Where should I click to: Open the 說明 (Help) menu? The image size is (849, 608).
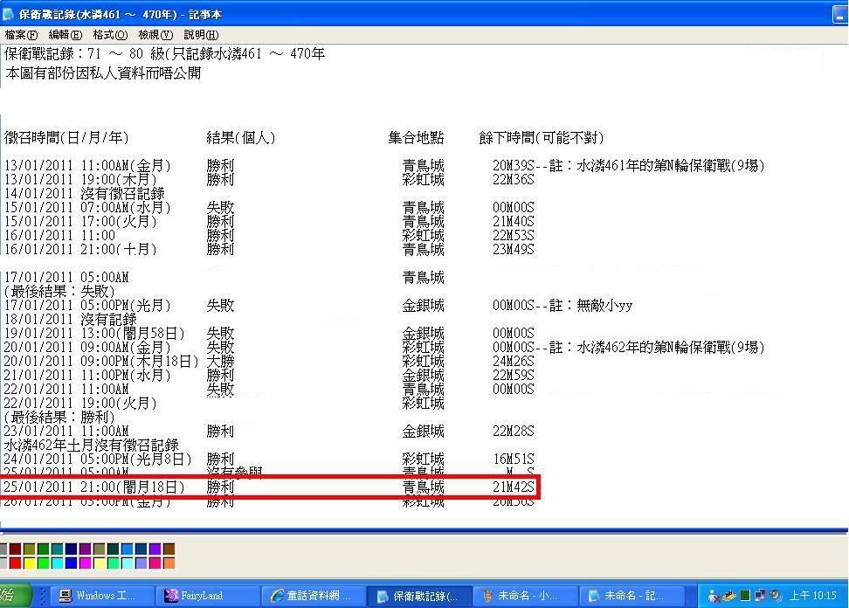(201, 35)
